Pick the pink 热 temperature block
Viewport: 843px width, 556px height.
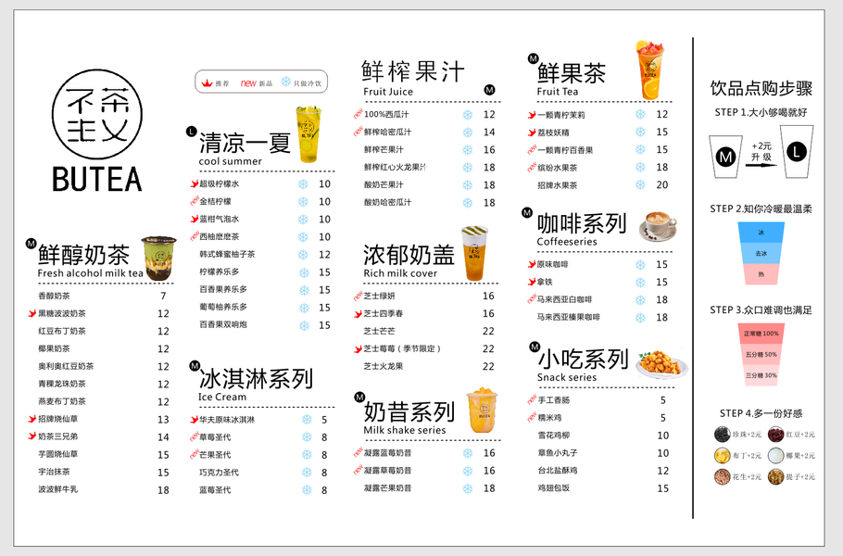pyautogui.click(x=761, y=274)
